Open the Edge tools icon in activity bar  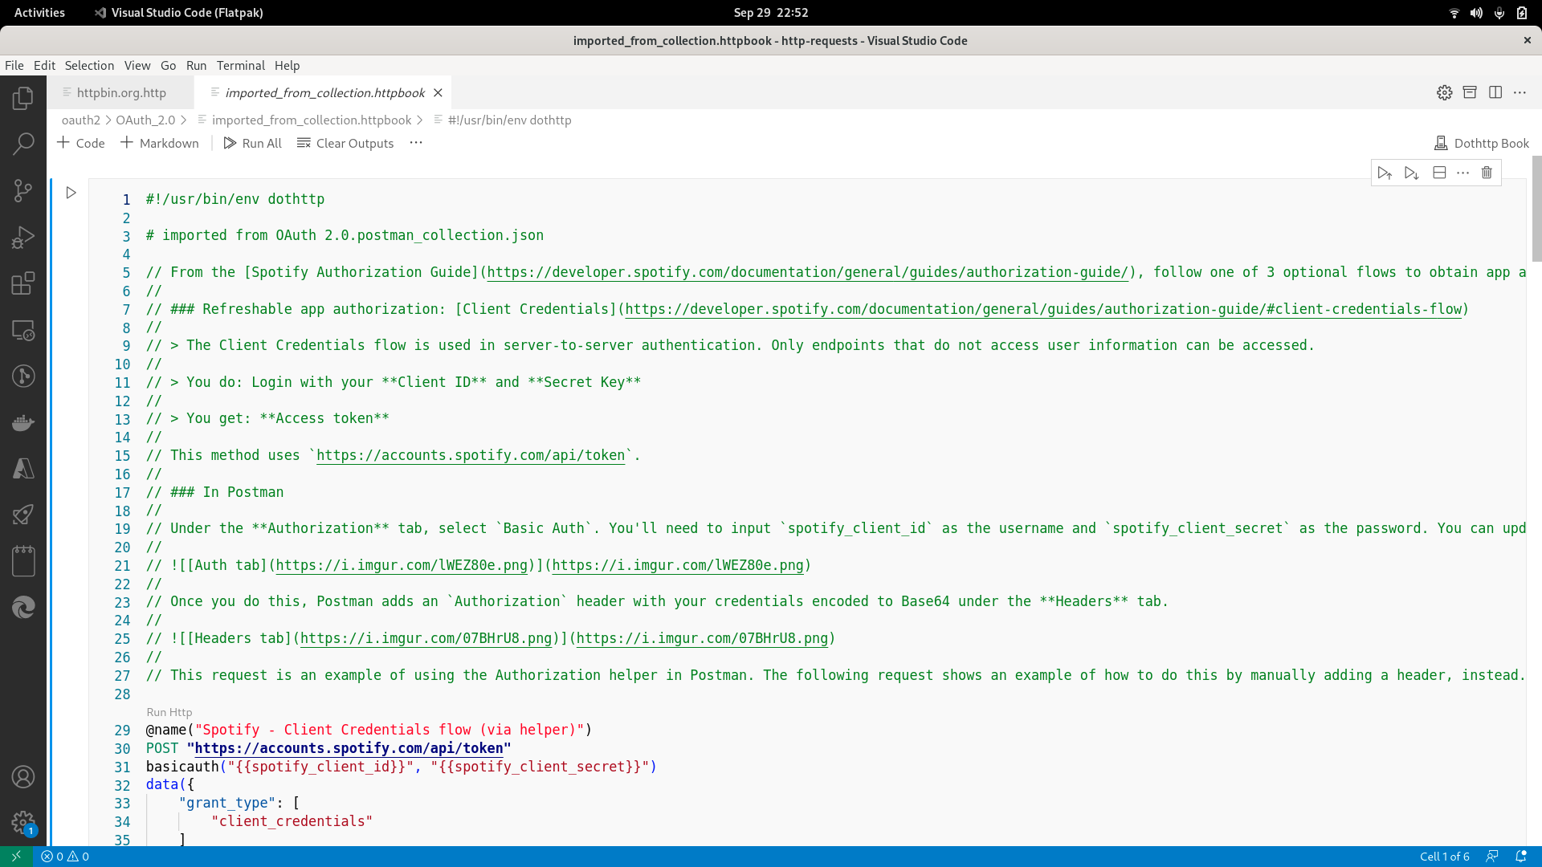coord(23,608)
